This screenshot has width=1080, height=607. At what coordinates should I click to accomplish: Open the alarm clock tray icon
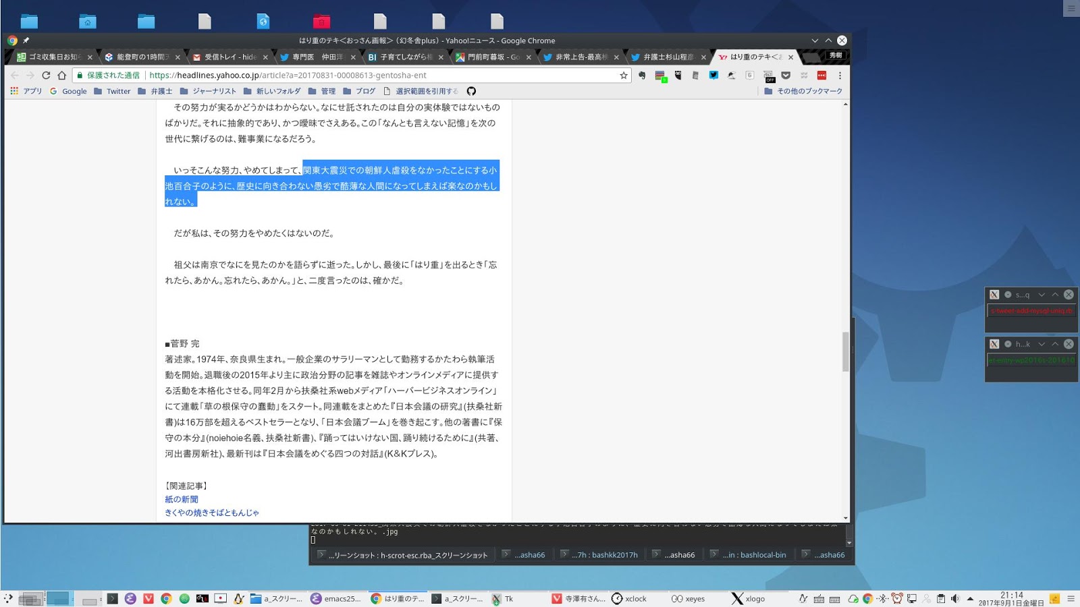pos(897,598)
